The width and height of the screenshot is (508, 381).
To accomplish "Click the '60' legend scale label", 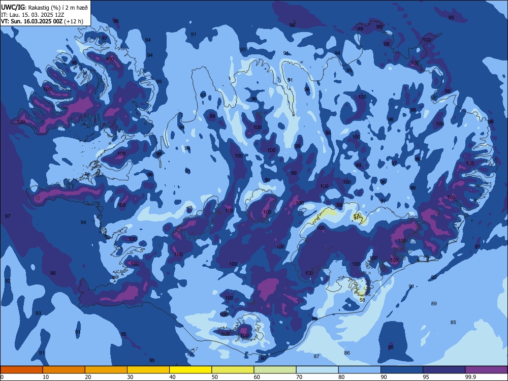I will click(x=257, y=377).
